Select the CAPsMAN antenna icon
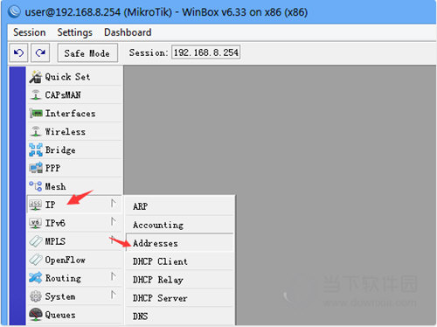This screenshot has width=437, height=327. coord(36,95)
